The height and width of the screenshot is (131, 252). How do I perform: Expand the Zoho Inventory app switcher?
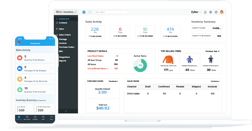[x=66, y=12]
